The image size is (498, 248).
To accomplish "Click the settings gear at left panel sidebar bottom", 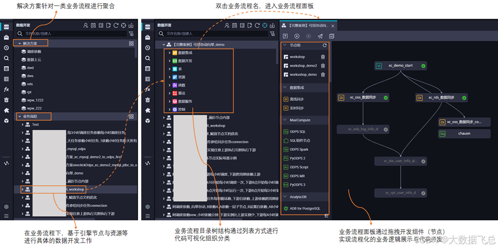I will pos(6,206).
